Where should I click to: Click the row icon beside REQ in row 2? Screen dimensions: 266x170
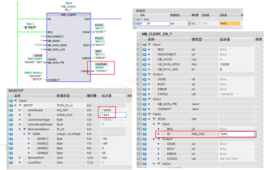[x=144, y=49]
